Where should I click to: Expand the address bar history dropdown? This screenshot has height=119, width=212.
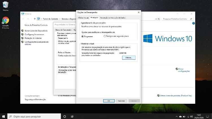pyautogui.click(x=156, y=19)
